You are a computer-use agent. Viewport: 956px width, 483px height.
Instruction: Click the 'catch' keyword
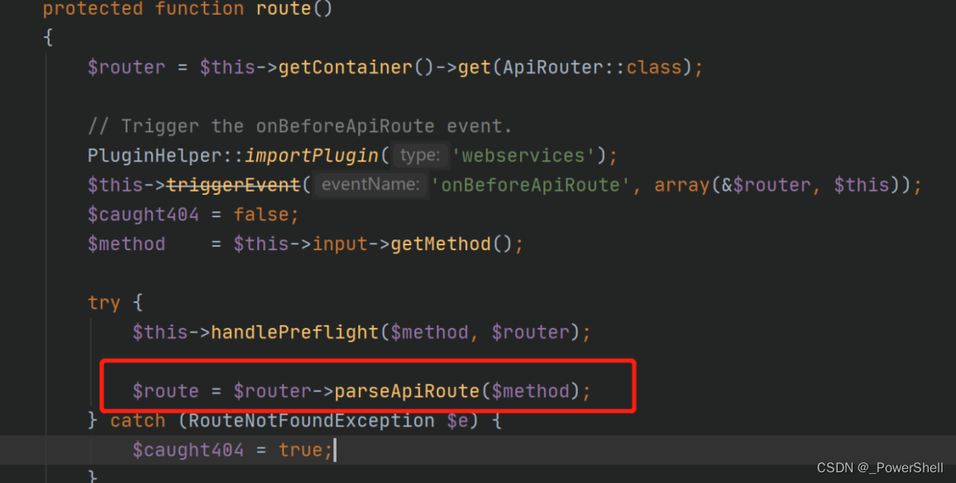[x=138, y=420]
